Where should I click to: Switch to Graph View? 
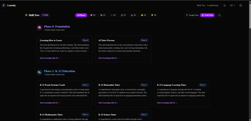[192, 15]
